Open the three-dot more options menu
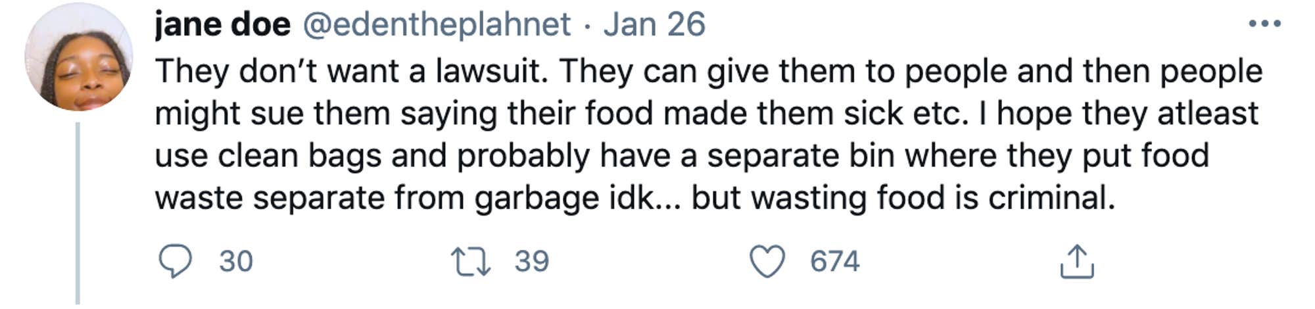The image size is (1315, 309). (1264, 24)
